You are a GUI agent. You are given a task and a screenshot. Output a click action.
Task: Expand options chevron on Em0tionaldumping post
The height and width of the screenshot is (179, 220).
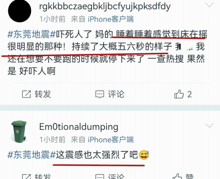click(209, 125)
